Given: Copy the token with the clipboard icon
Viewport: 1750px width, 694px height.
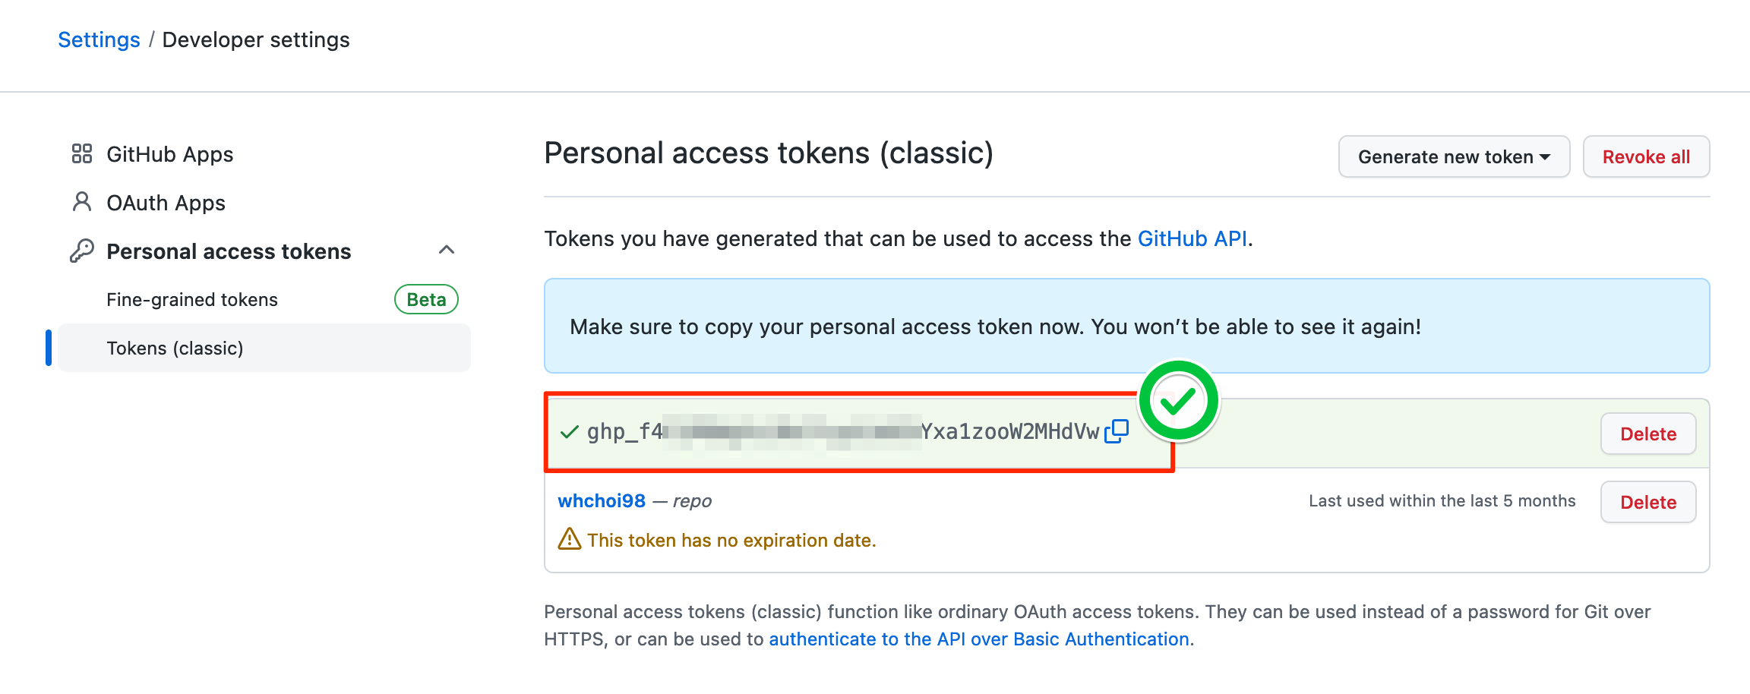Looking at the screenshot, I should click(x=1117, y=431).
